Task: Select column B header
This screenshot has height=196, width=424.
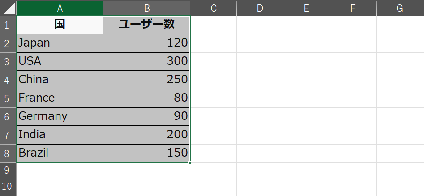Action: tap(146, 8)
